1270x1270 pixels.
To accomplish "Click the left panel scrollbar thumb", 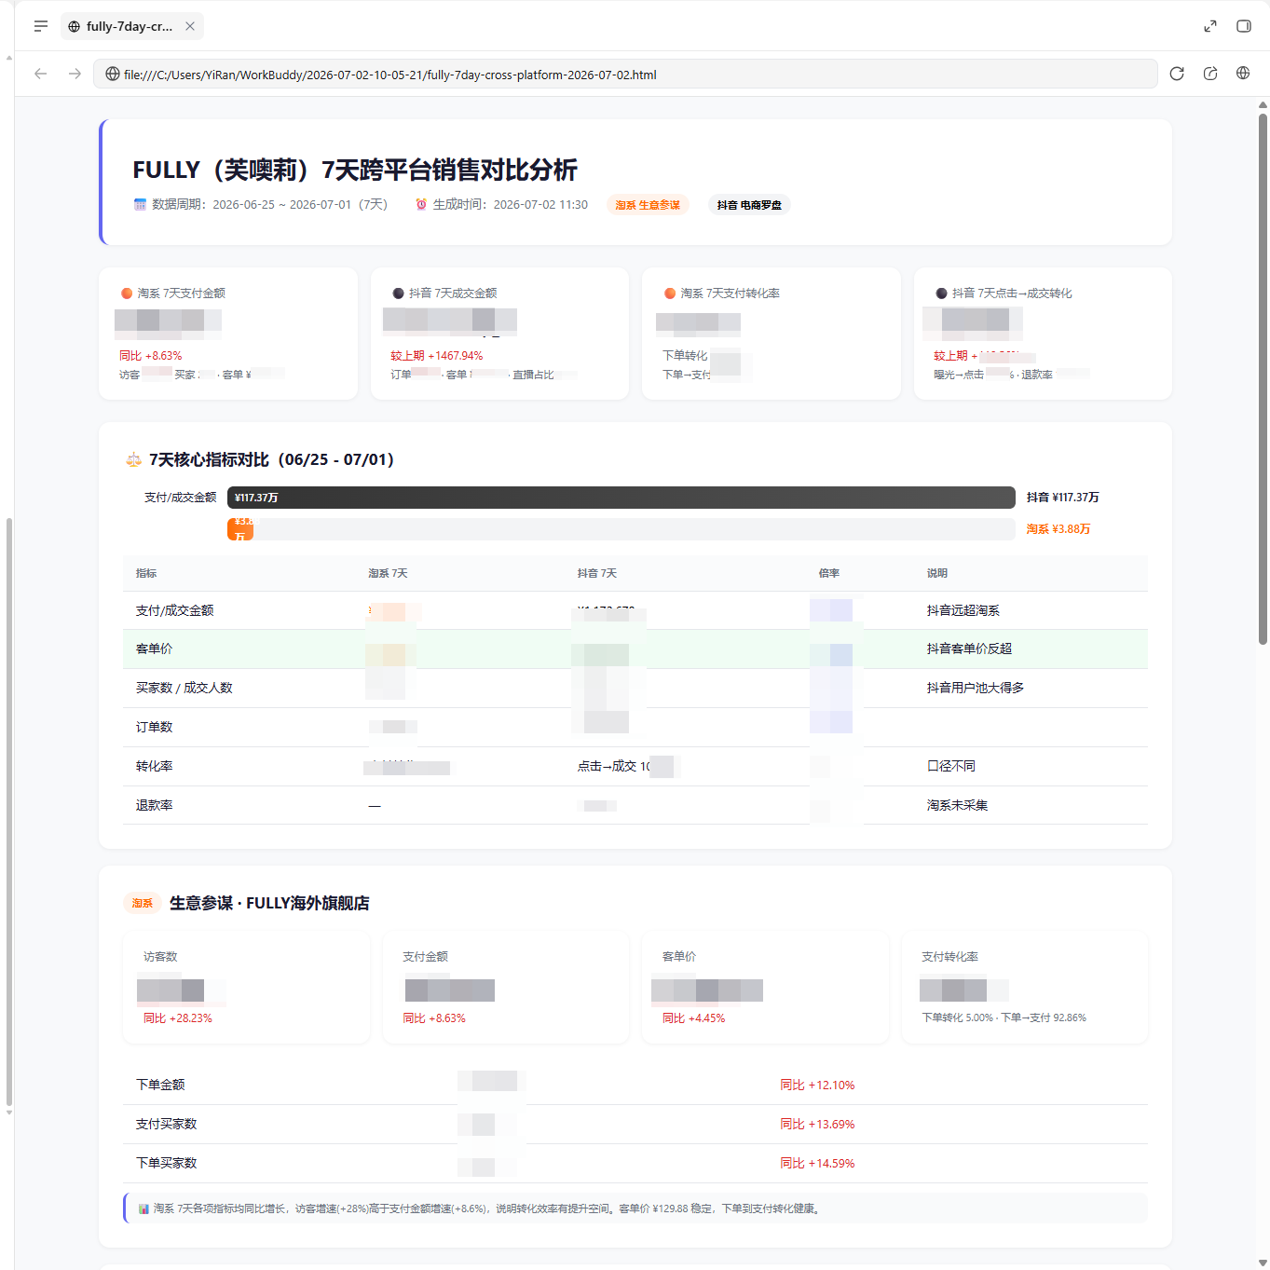I will tap(9, 811).
